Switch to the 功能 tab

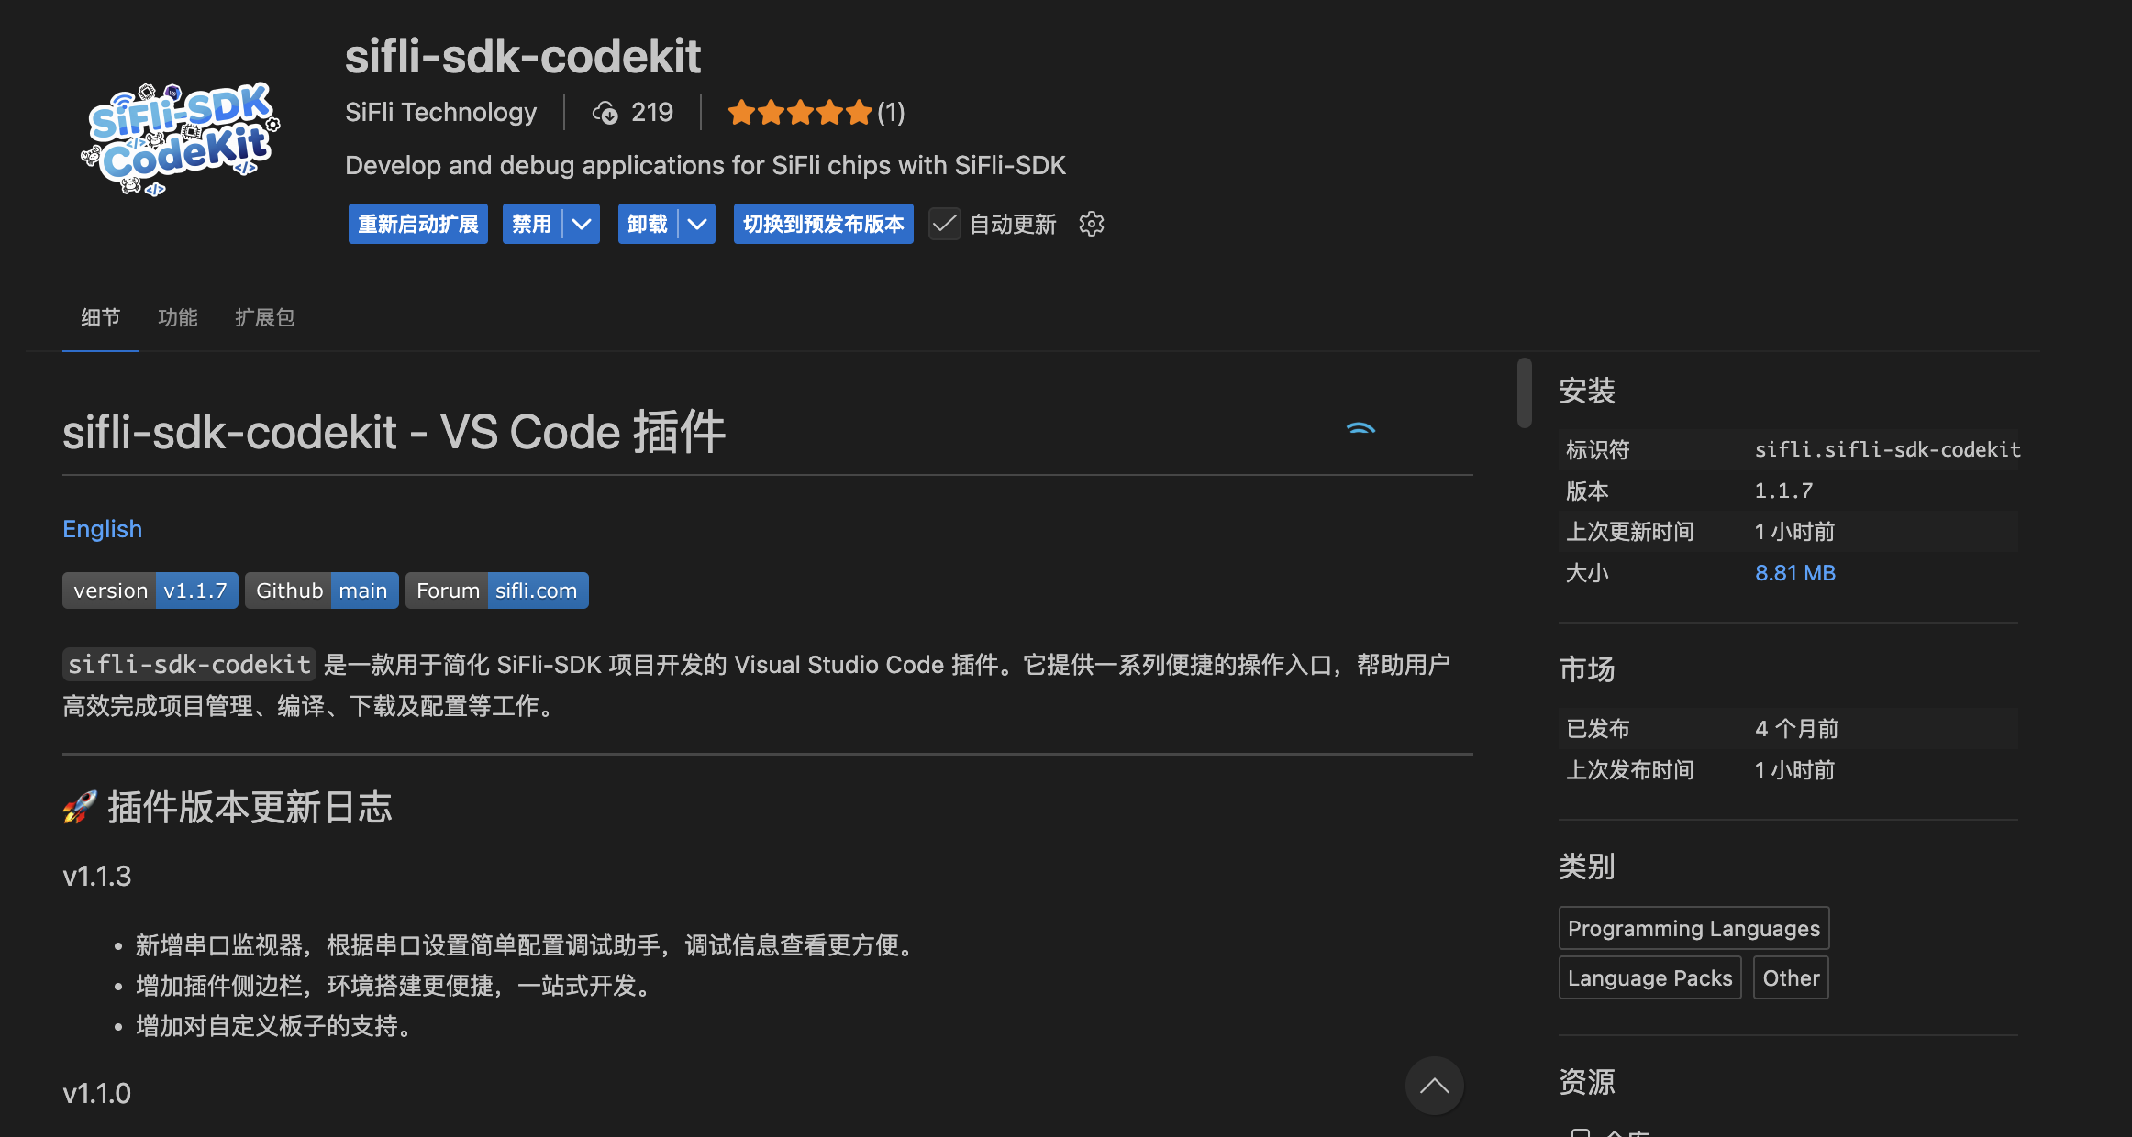(x=177, y=317)
